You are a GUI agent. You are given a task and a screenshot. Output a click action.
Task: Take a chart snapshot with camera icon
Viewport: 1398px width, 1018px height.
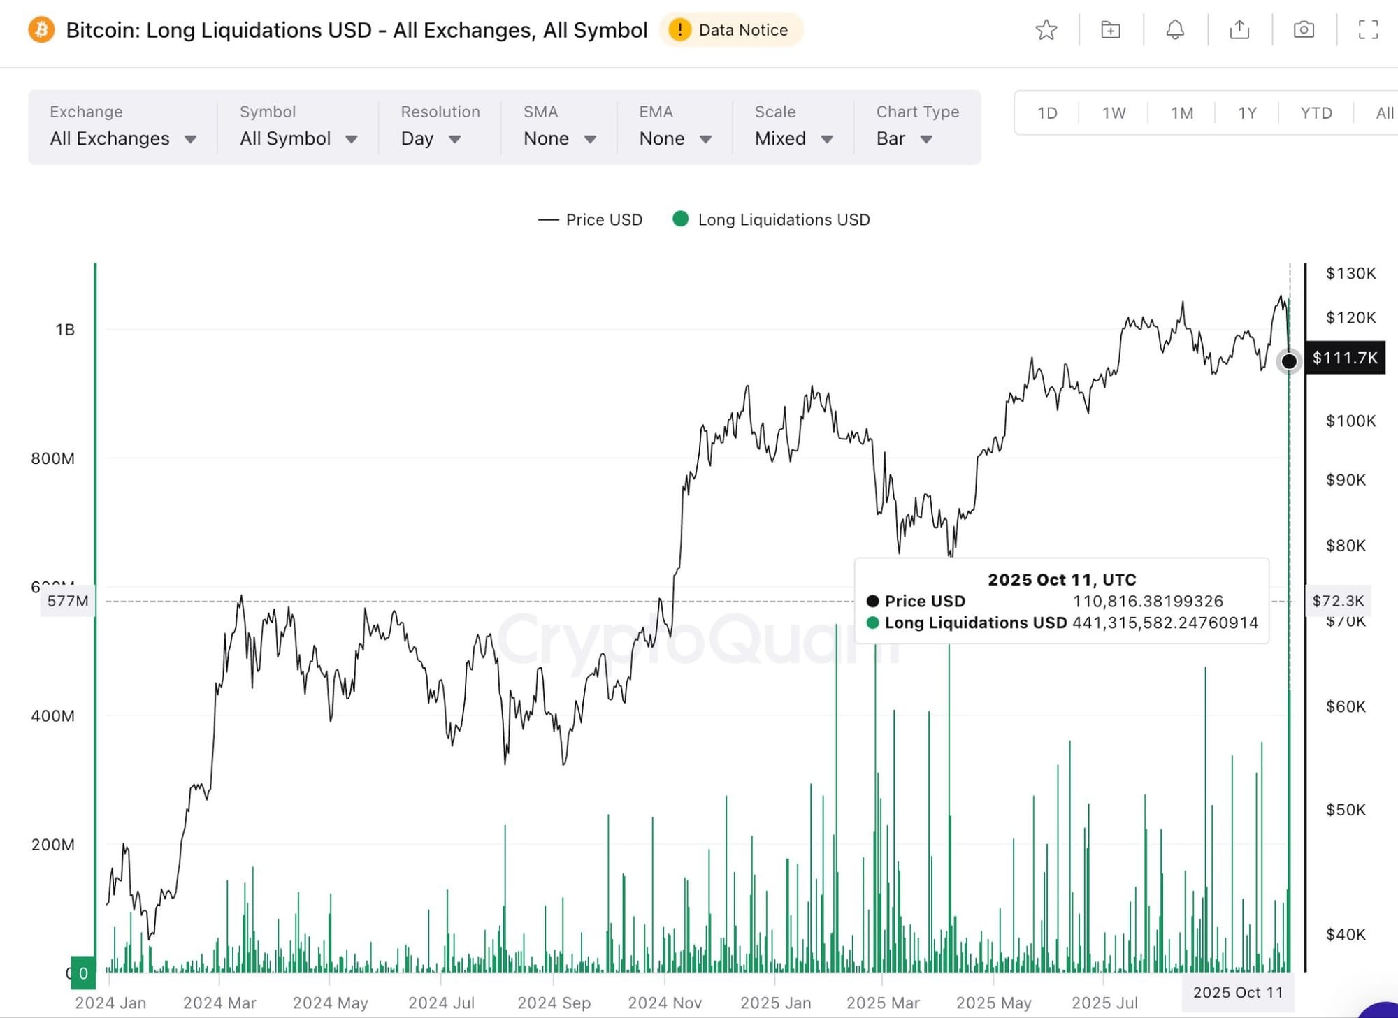tap(1304, 30)
